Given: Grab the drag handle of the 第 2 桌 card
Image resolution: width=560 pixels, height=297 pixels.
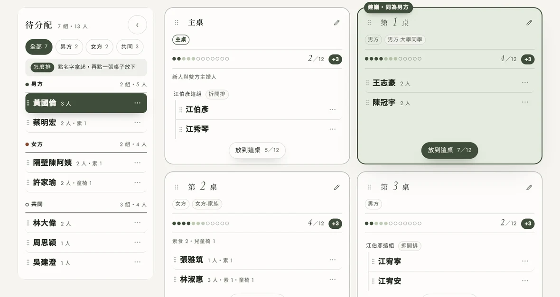Looking at the screenshot, I should click(x=177, y=187).
